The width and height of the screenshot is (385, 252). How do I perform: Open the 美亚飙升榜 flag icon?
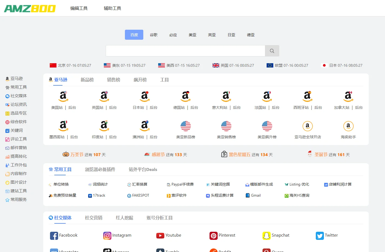coord(267,126)
